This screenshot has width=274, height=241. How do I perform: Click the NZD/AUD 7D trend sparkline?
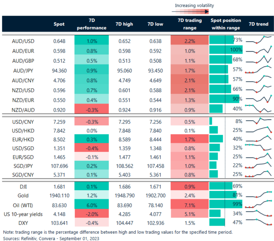point(258,109)
